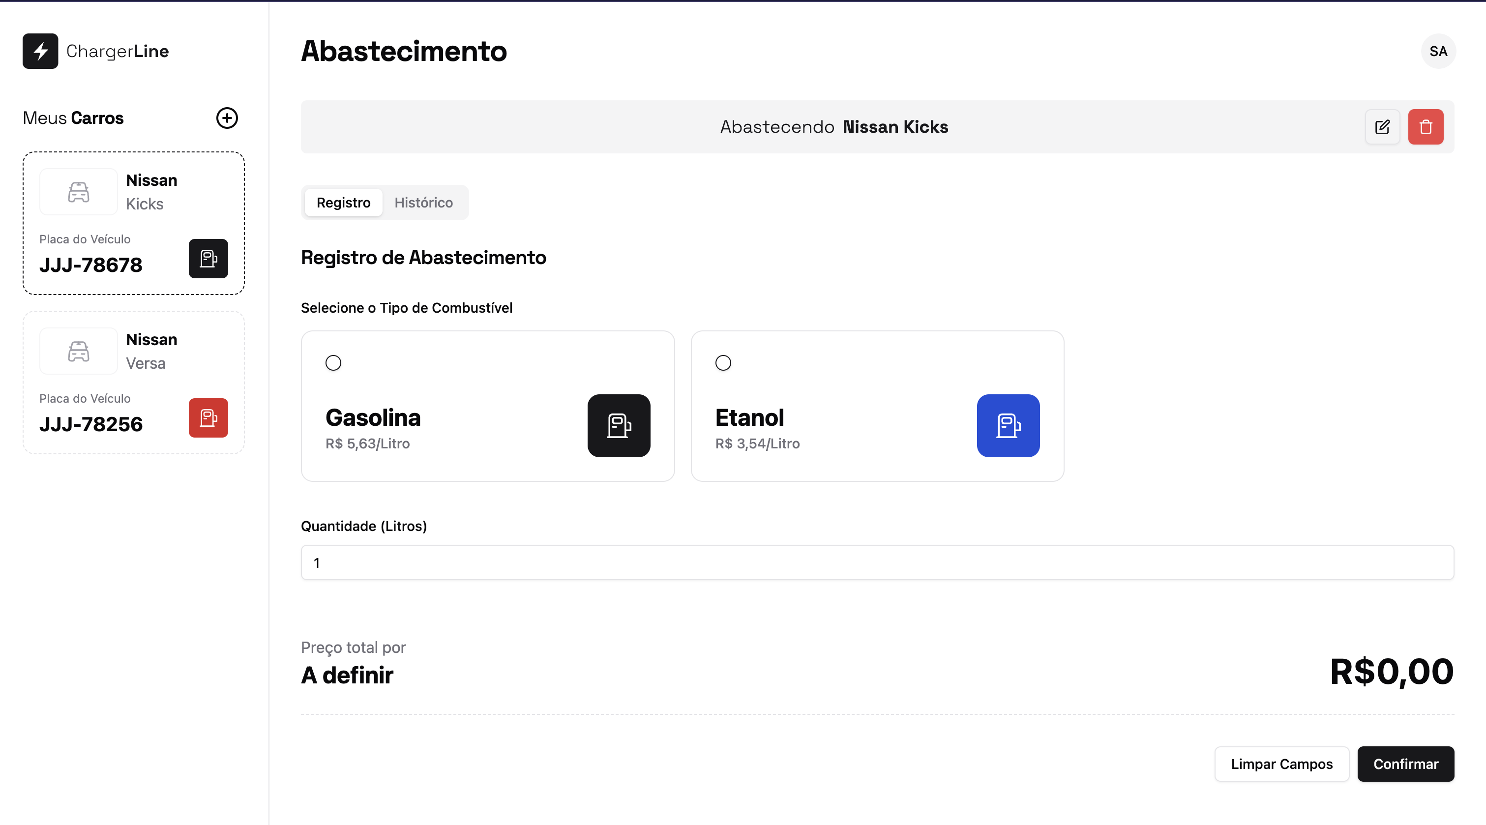Delete vehicle with red trash icon
1486x825 pixels.
[x=1426, y=127]
